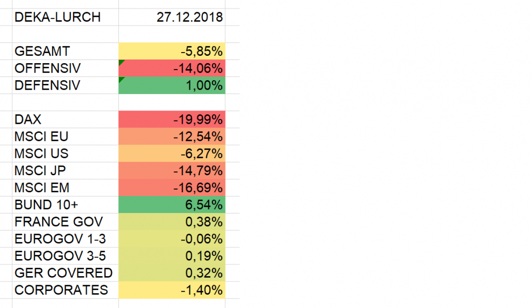Select the FRANCE GOV label cell
The height and width of the screenshot is (308, 531).
point(58,221)
